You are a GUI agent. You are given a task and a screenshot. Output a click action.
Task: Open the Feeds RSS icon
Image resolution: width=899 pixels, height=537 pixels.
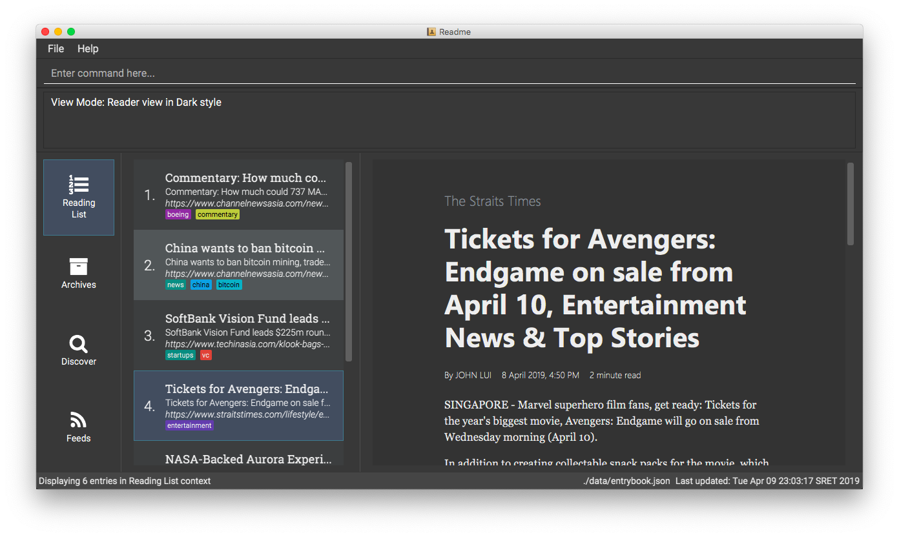[x=79, y=420]
